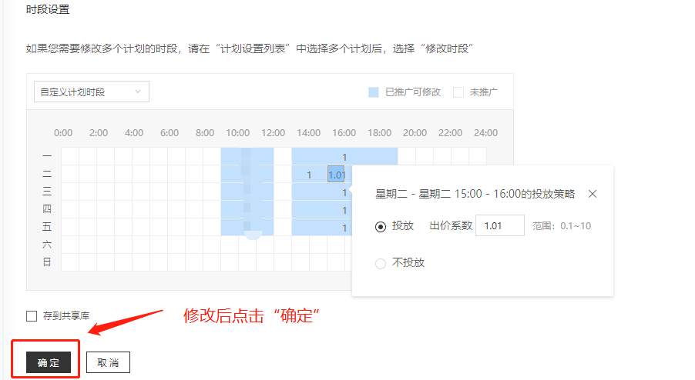Tick the 存到共享库 checkbox

(x=32, y=316)
